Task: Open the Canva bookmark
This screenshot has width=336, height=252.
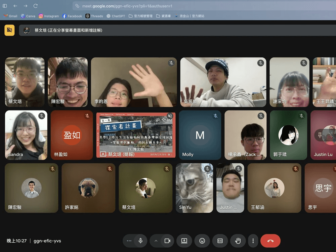Action: tap(28, 16)
